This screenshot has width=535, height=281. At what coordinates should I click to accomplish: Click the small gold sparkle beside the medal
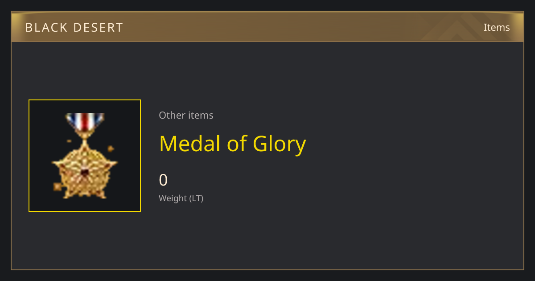coord(111,149)
